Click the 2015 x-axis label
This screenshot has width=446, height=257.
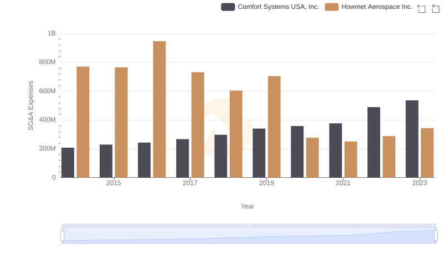tap(114, 183)
